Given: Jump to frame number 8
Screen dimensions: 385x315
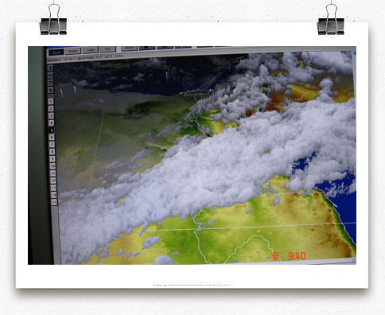Looking at the screenshot, I should (x=52, y=151).
